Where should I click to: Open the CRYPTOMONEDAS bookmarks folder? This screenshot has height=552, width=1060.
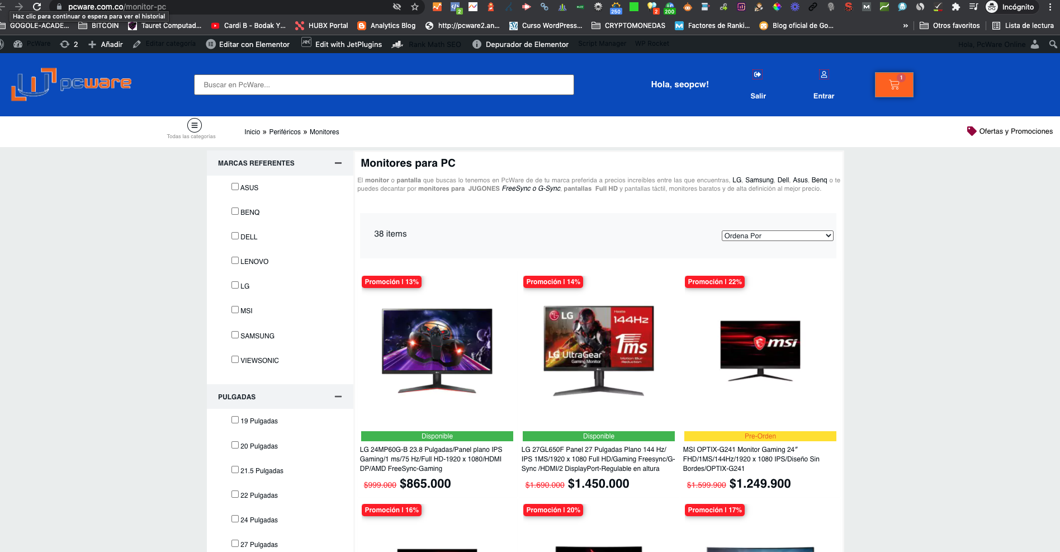tap(628, 26)
